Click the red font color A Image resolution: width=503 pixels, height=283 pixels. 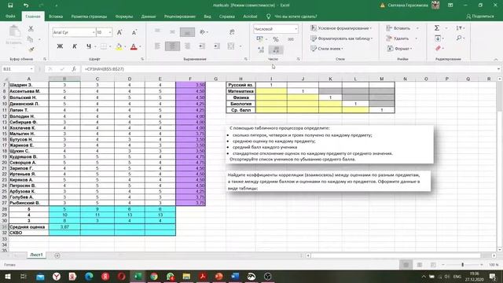[x=134, y=47]
